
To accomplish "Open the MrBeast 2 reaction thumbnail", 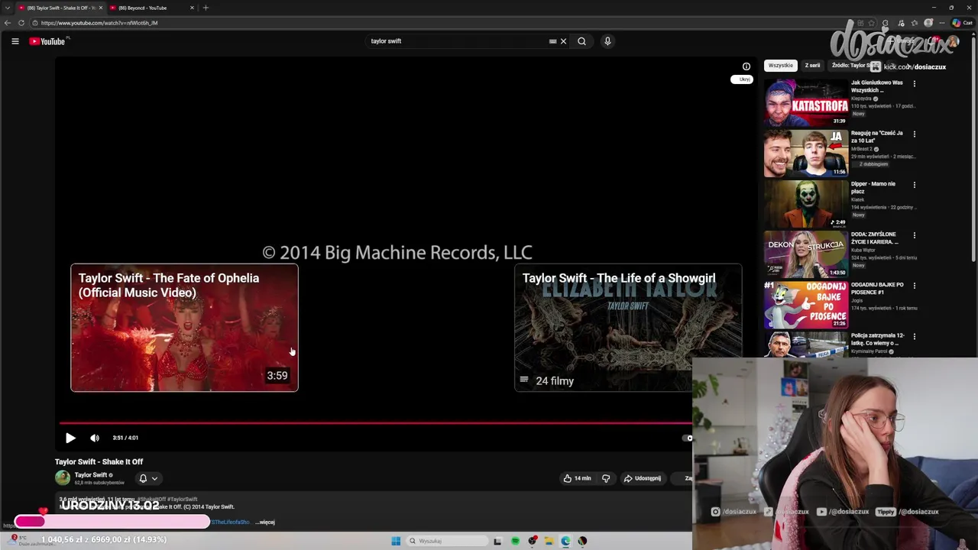I will [806, 153].
